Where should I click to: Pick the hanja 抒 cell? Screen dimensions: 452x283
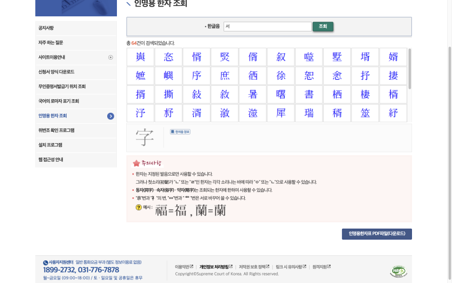(x=365, y=76)
